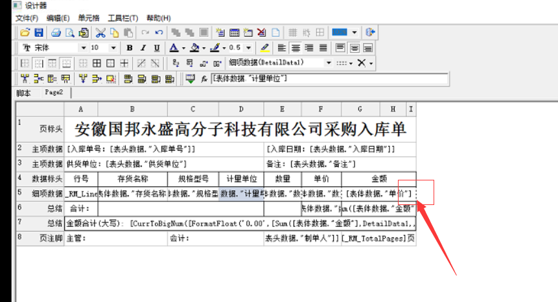Select column header D
This screenshot has height=302, width=558.
click(241, 109)
